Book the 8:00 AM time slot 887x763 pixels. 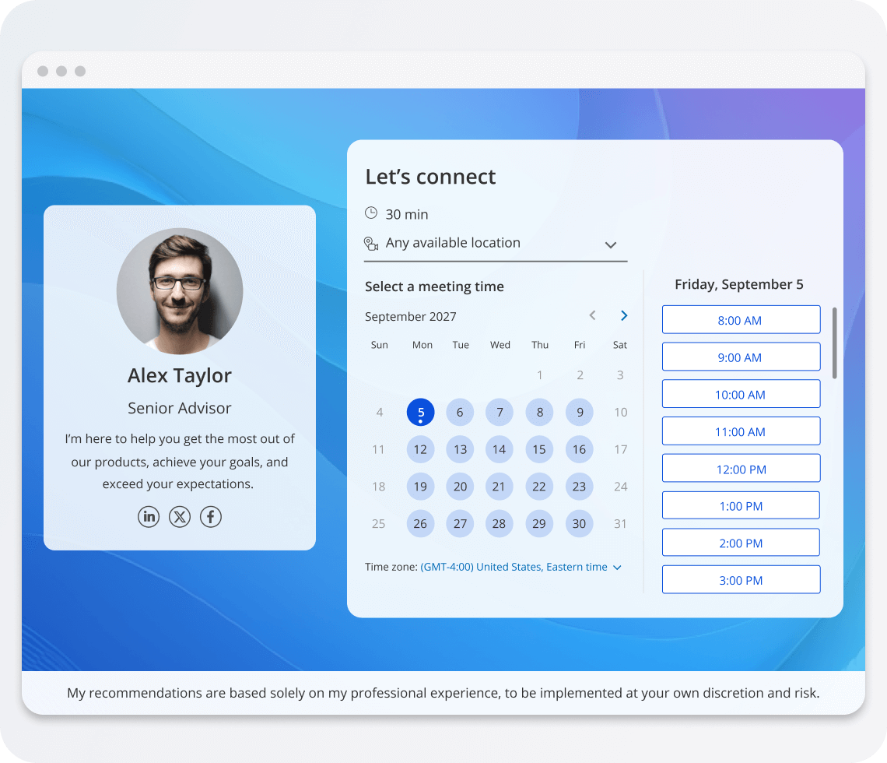point(741,319)
